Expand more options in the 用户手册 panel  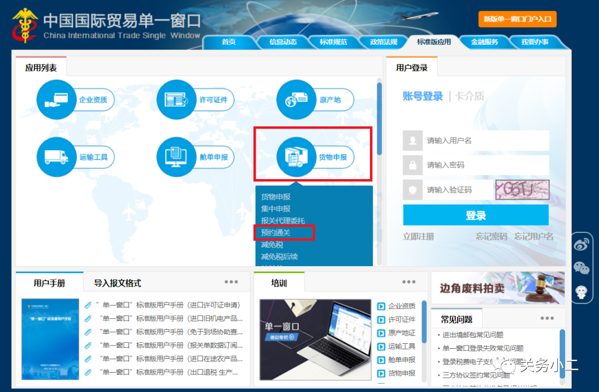pos(231,282)
